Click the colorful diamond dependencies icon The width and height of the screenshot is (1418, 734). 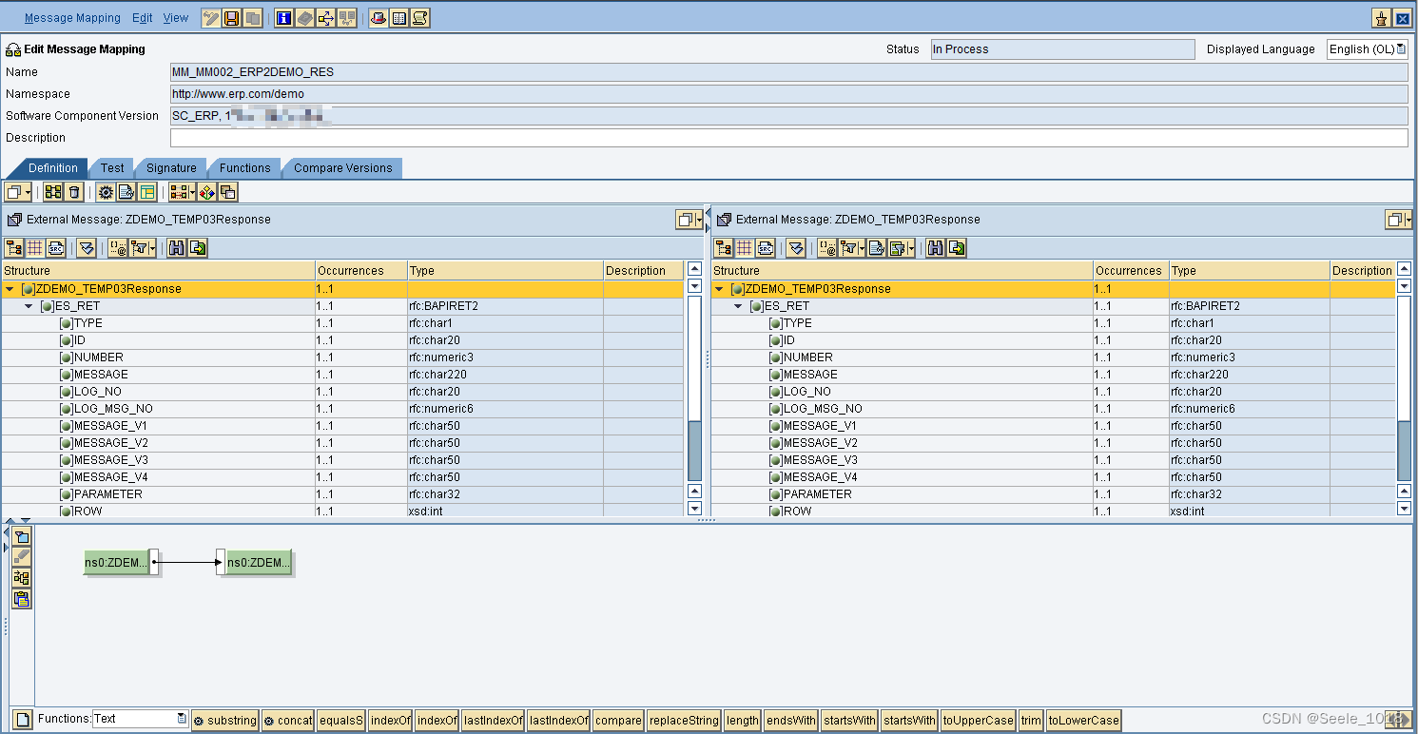click(207, 192)
